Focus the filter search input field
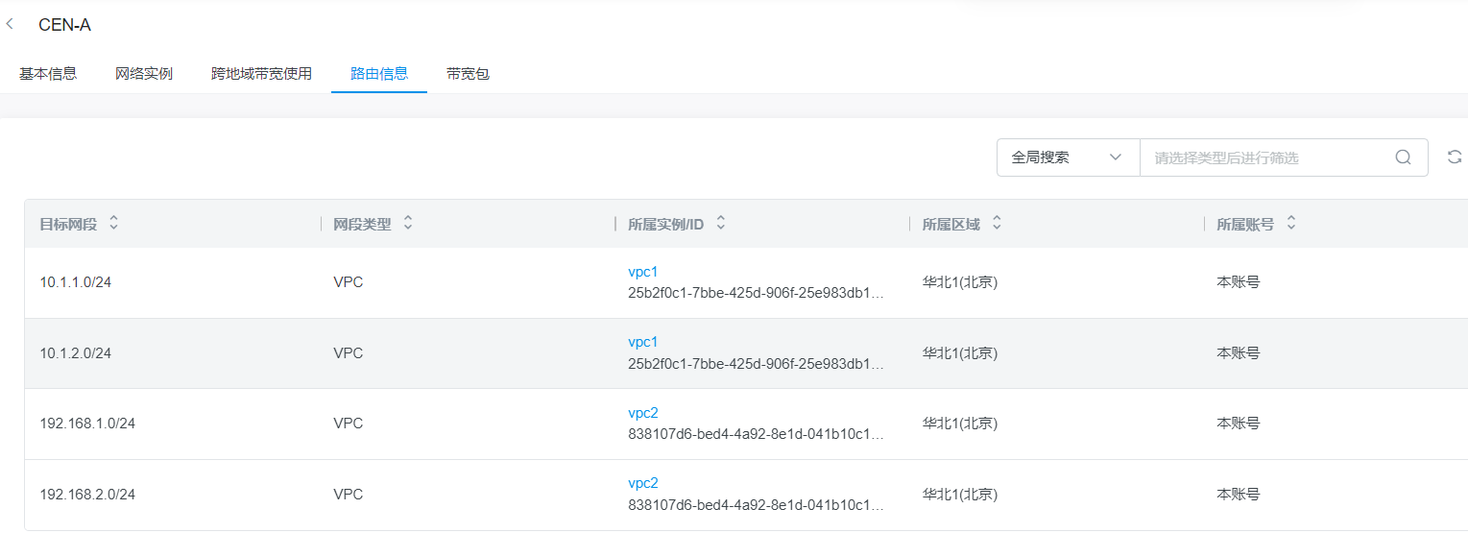 pos(1267,157)
